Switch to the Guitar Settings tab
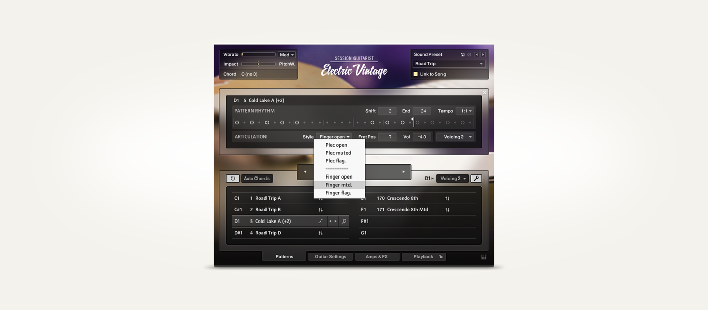708x310 pixels. [x=331, y=257]
